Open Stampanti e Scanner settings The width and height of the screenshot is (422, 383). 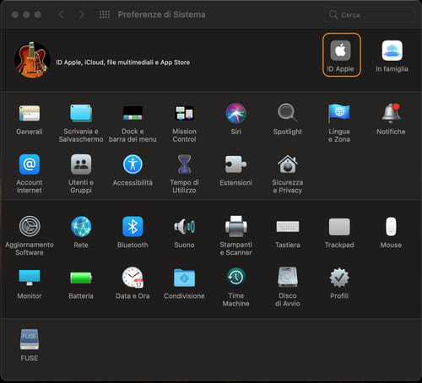(x=236, y=235)
